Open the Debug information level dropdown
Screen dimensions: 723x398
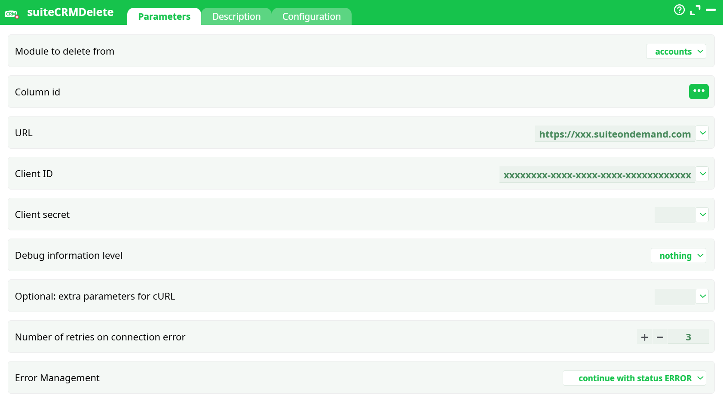click(x=678, y=255)
